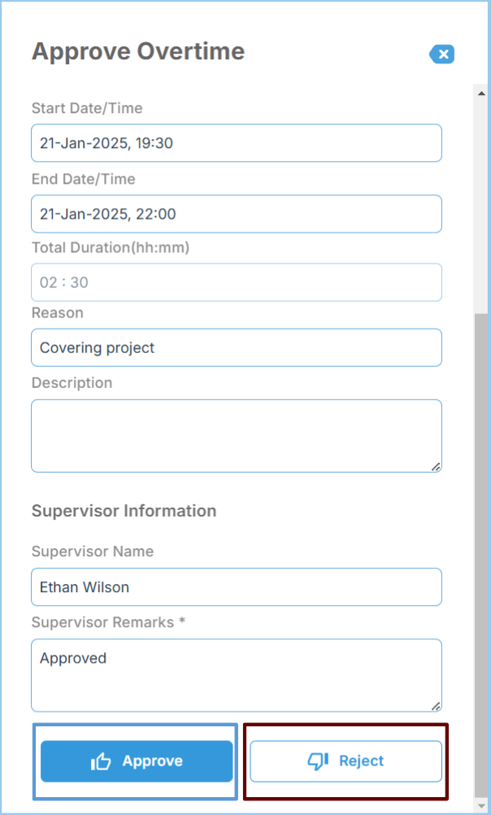The width and height of the screenshot is (491, 815).
Task: Click inside the empty Description text area
Action: pos(236,435)
